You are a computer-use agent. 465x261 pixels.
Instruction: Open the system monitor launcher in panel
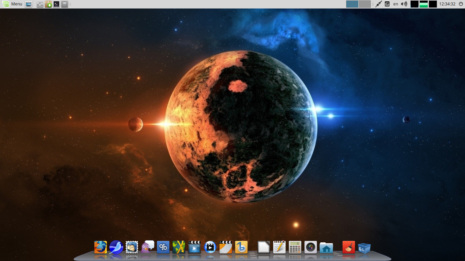pyautogui.click(x=65, y=4)
